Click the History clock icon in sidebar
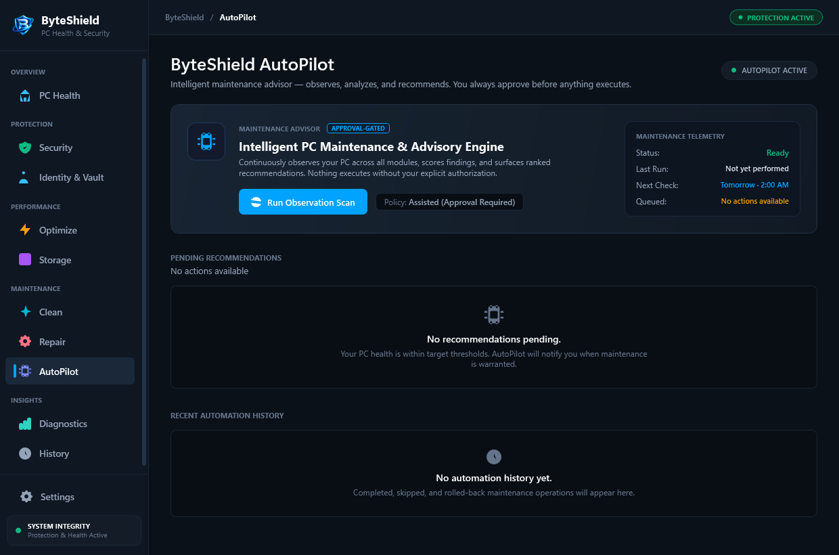Screen dimensions: 839x555 click(x=25, y=453)
